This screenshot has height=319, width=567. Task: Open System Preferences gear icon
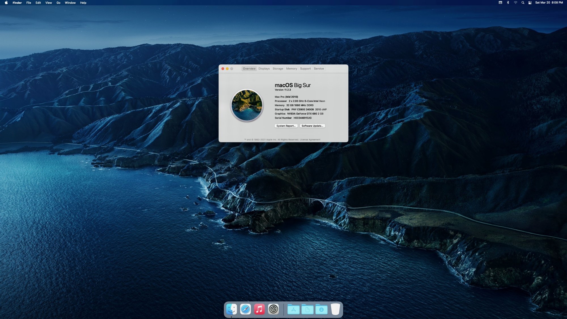[273, 309]
